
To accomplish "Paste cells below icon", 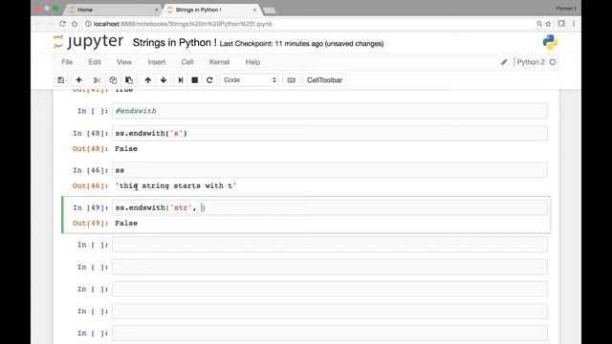I will pyautogui.click(x=129, y=80).
